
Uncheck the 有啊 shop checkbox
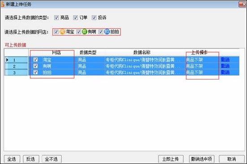[78, 32]
